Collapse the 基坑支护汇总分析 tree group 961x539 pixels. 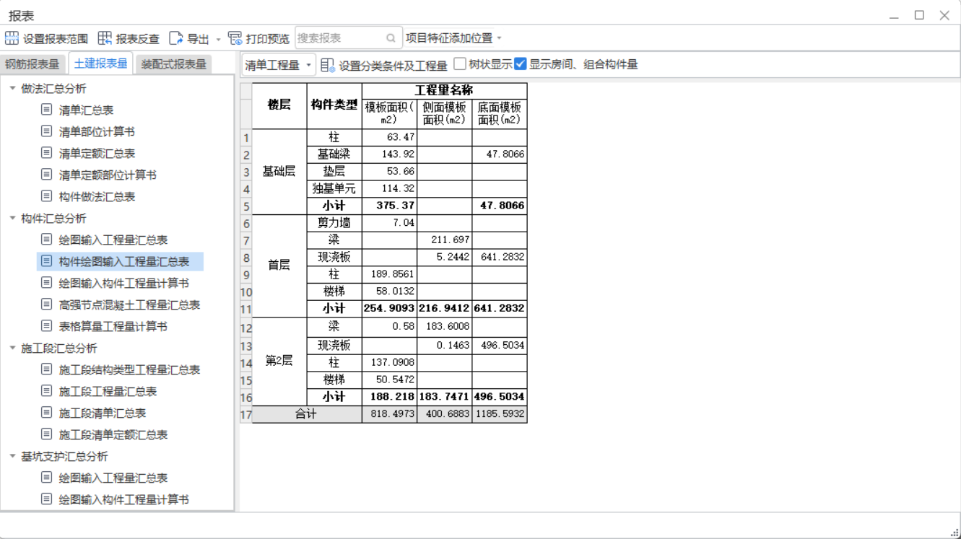[12, 456]
